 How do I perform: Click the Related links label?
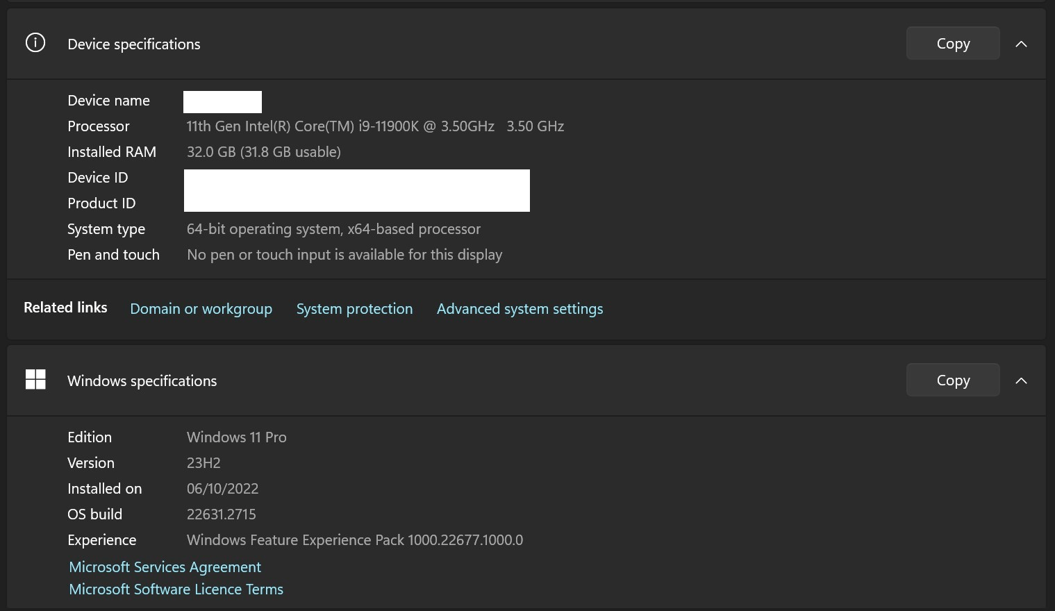[x=65, y=308]
